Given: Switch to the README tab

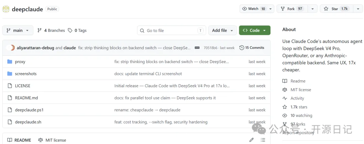Looking at the screenshot, I should (19, 140).
